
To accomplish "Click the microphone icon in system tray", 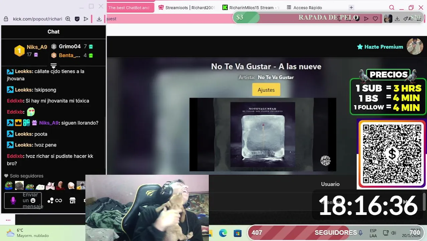I will click(x=360, y=233).
